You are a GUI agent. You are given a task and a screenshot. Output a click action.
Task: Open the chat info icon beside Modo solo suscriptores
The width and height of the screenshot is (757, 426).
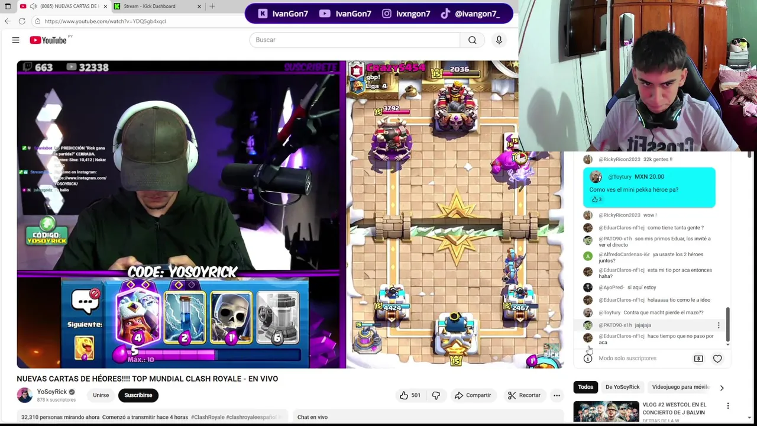(x=588, y=359)
